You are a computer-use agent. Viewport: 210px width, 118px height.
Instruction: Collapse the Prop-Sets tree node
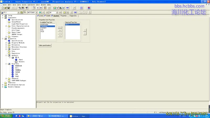click(6, 64)
